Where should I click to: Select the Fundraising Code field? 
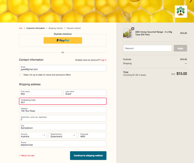(63, 101)
